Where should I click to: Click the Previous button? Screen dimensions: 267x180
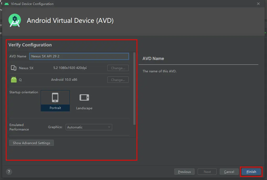coord(184,172)
